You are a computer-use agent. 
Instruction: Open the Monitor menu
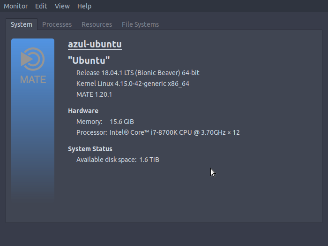(x=16, y=6)
